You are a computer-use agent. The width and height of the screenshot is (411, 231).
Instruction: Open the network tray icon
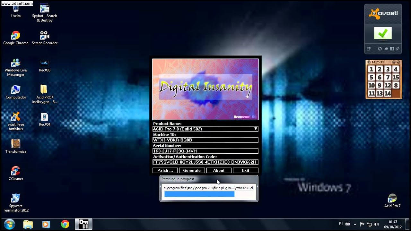(370, 224)
